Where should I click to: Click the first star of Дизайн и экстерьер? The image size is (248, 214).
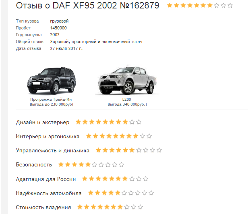[x=78, y=122]
